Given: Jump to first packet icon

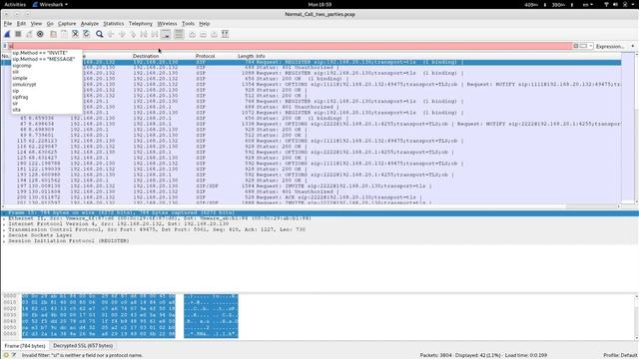Looking at the screenshot, I should click(x=144, y=34).
